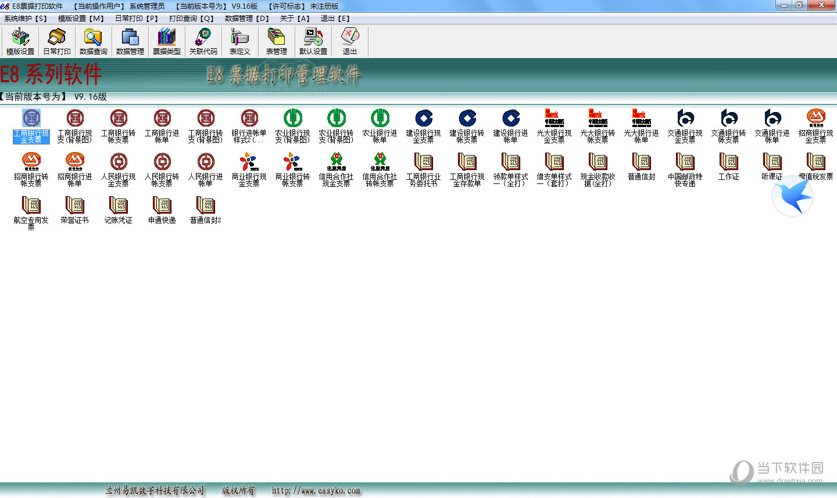Open 表定义 from the toolbar
The height and width of the screenshot is (498, 837).
(240, 41)
